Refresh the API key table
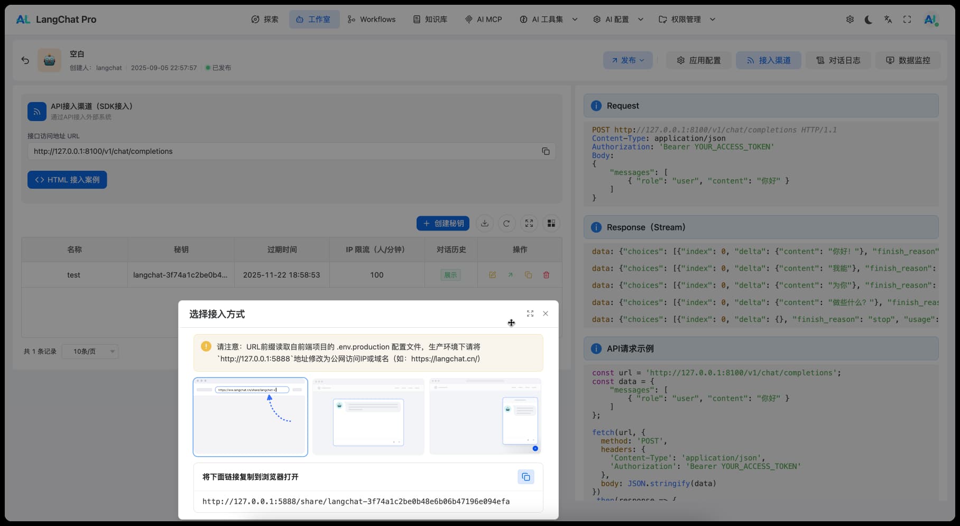 coord(506,224)
